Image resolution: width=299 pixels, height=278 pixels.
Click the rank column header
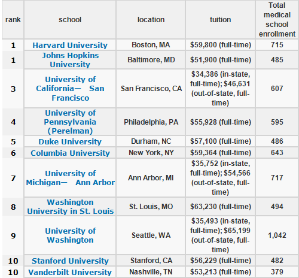(x=13, y=20)
